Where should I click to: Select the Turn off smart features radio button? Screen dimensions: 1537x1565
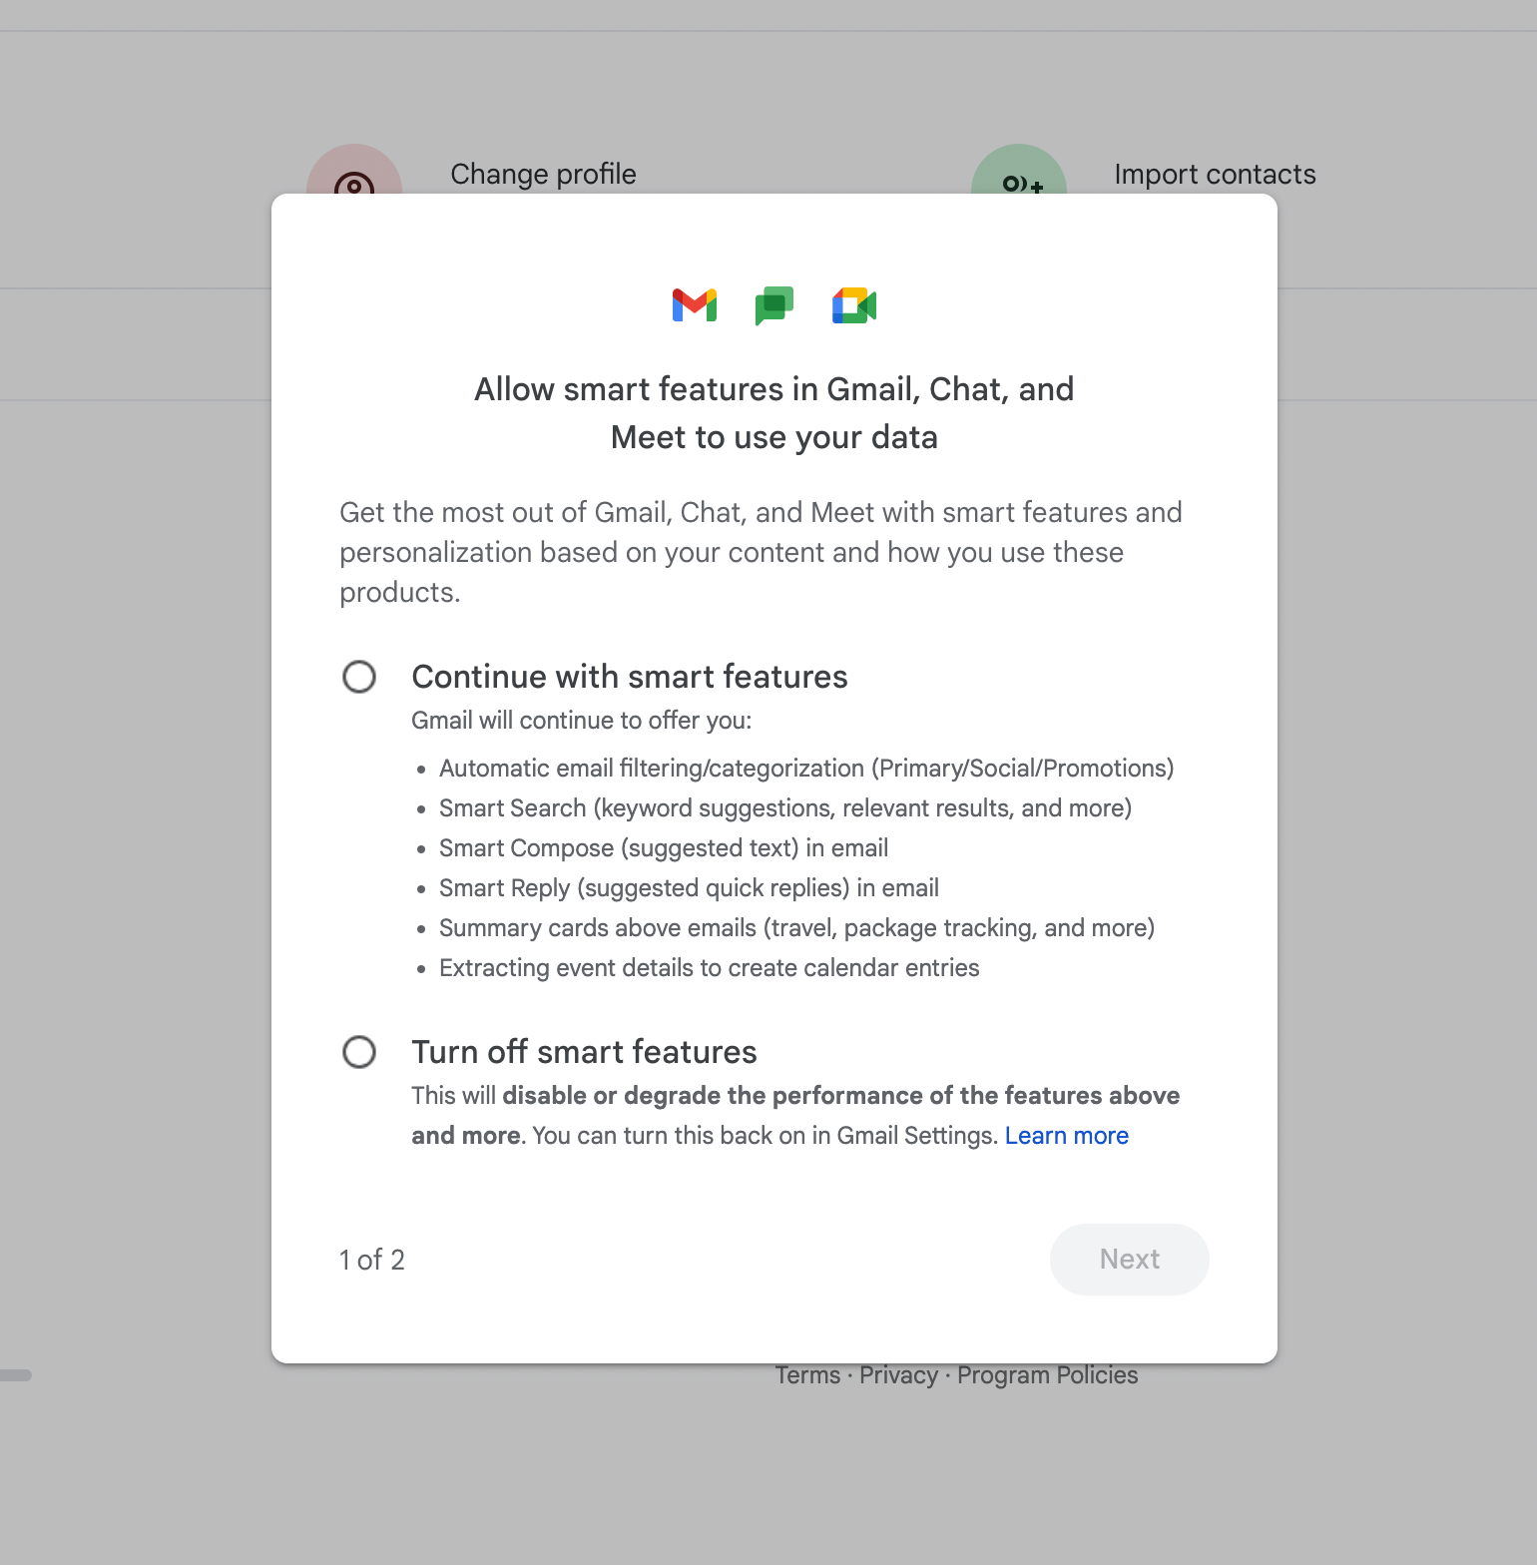coord(359,1052)
